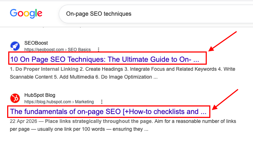This screenshot has height=144, width=253.
Task: Open the three-dot menu next to seoboost.com
Action: (99, 49)
